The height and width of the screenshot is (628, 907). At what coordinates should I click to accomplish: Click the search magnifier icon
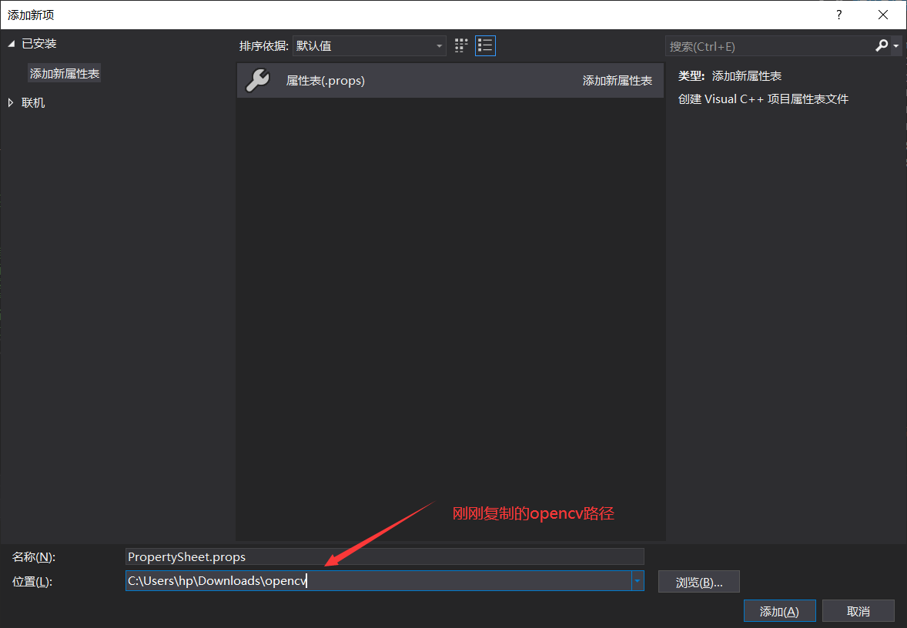click(x=881, y=45)
